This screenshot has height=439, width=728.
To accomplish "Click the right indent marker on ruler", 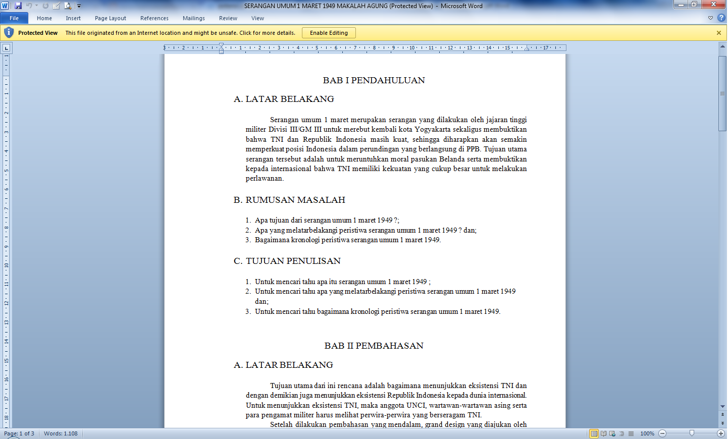I will tap(527, 49).
